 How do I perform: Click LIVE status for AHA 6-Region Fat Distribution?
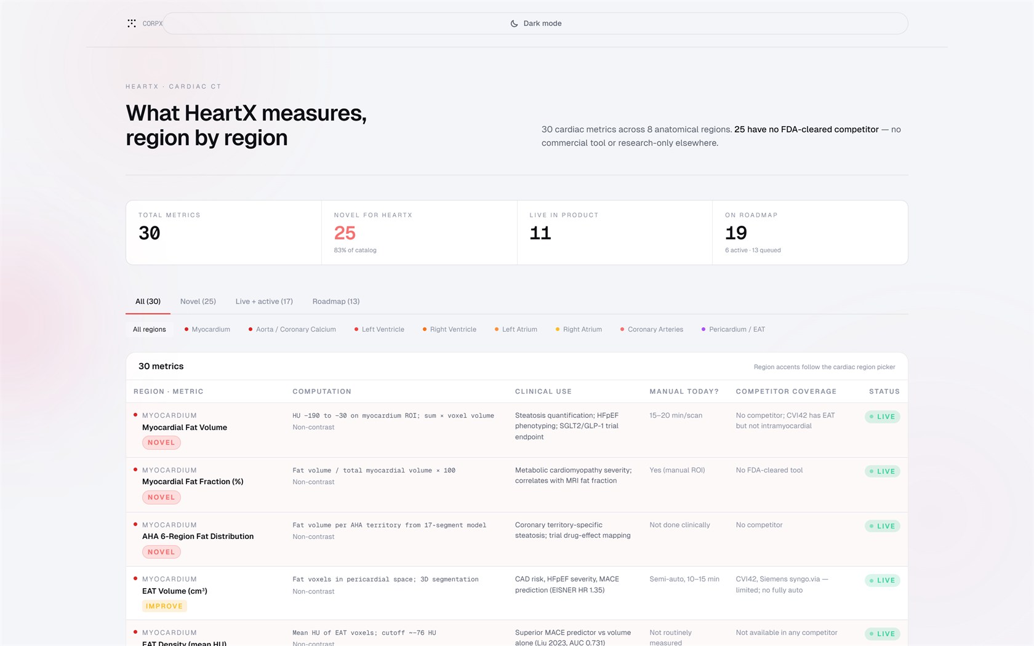(x=883, y=526)
